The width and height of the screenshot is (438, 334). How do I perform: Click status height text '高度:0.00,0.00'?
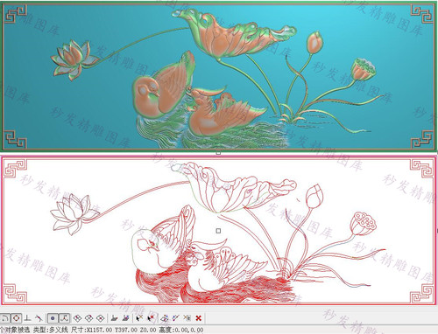pos(181,330)
